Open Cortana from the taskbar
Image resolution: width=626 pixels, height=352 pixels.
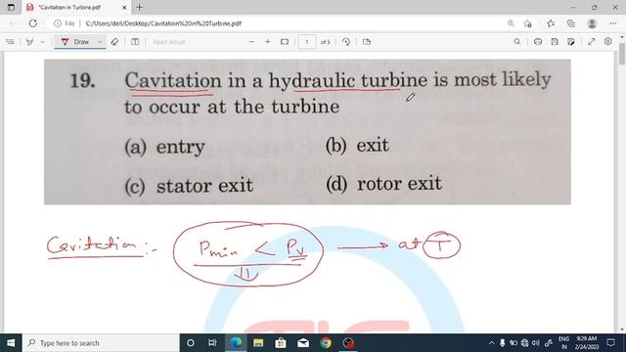[191, 343]
